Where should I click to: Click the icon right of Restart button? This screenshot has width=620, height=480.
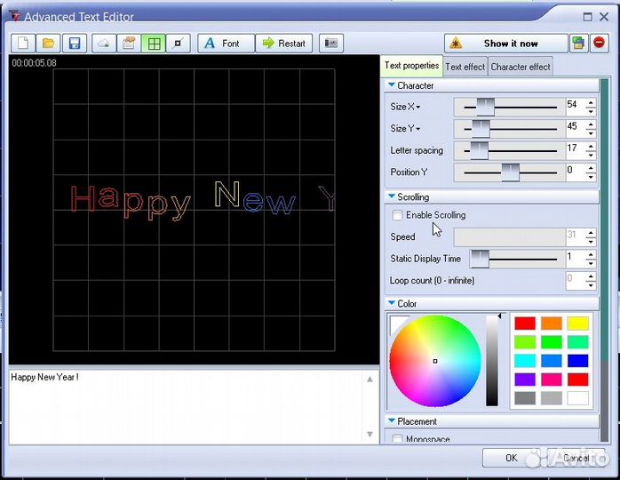coord(330,44)
